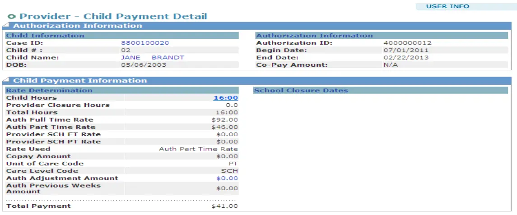Open Case ID 8800100020 link
Screen dimensions: 517x215
tap(145, 43)
